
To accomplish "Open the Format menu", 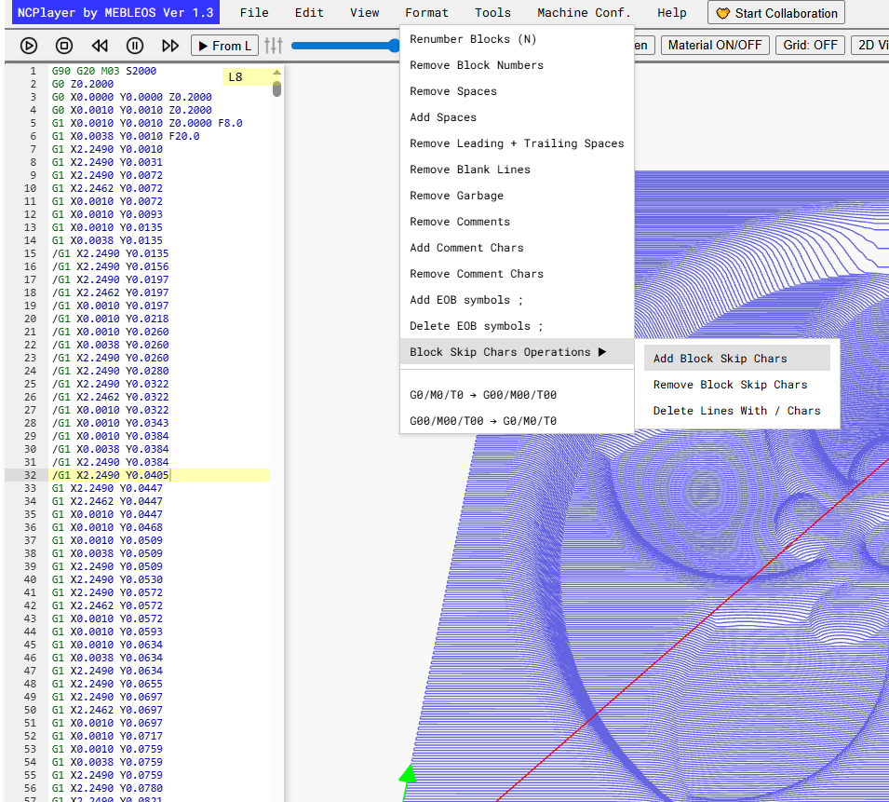I will point(426,12).
